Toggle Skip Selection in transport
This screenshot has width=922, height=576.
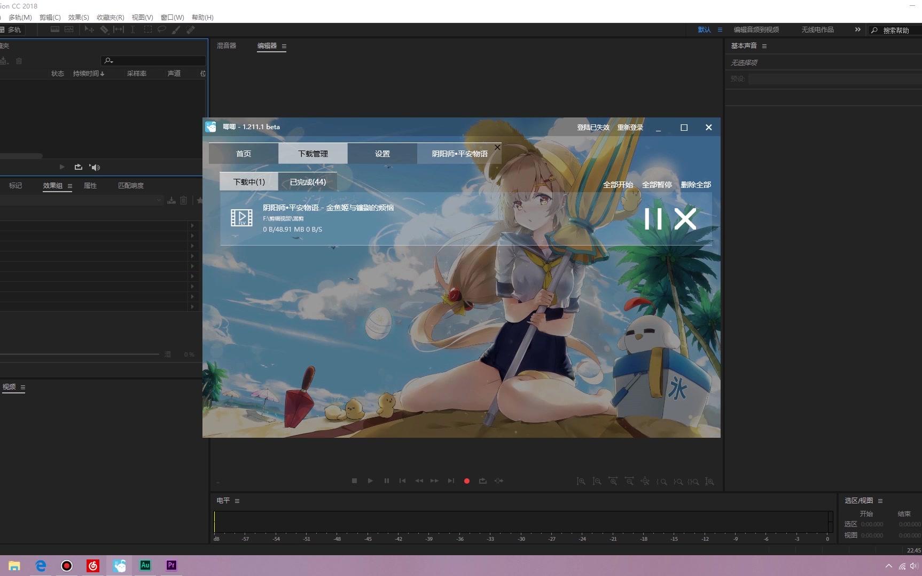pyautogui.click(x=499, y=481)
